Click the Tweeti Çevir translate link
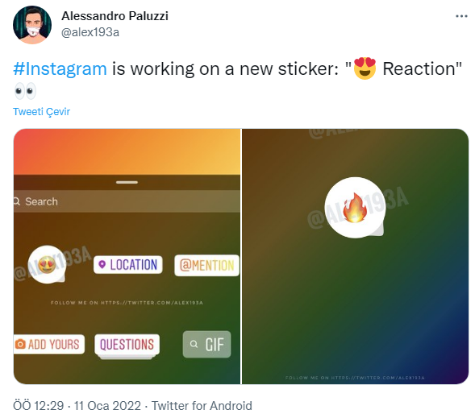Viewport: 475px width, 418px height. click(x=41, y=112)
